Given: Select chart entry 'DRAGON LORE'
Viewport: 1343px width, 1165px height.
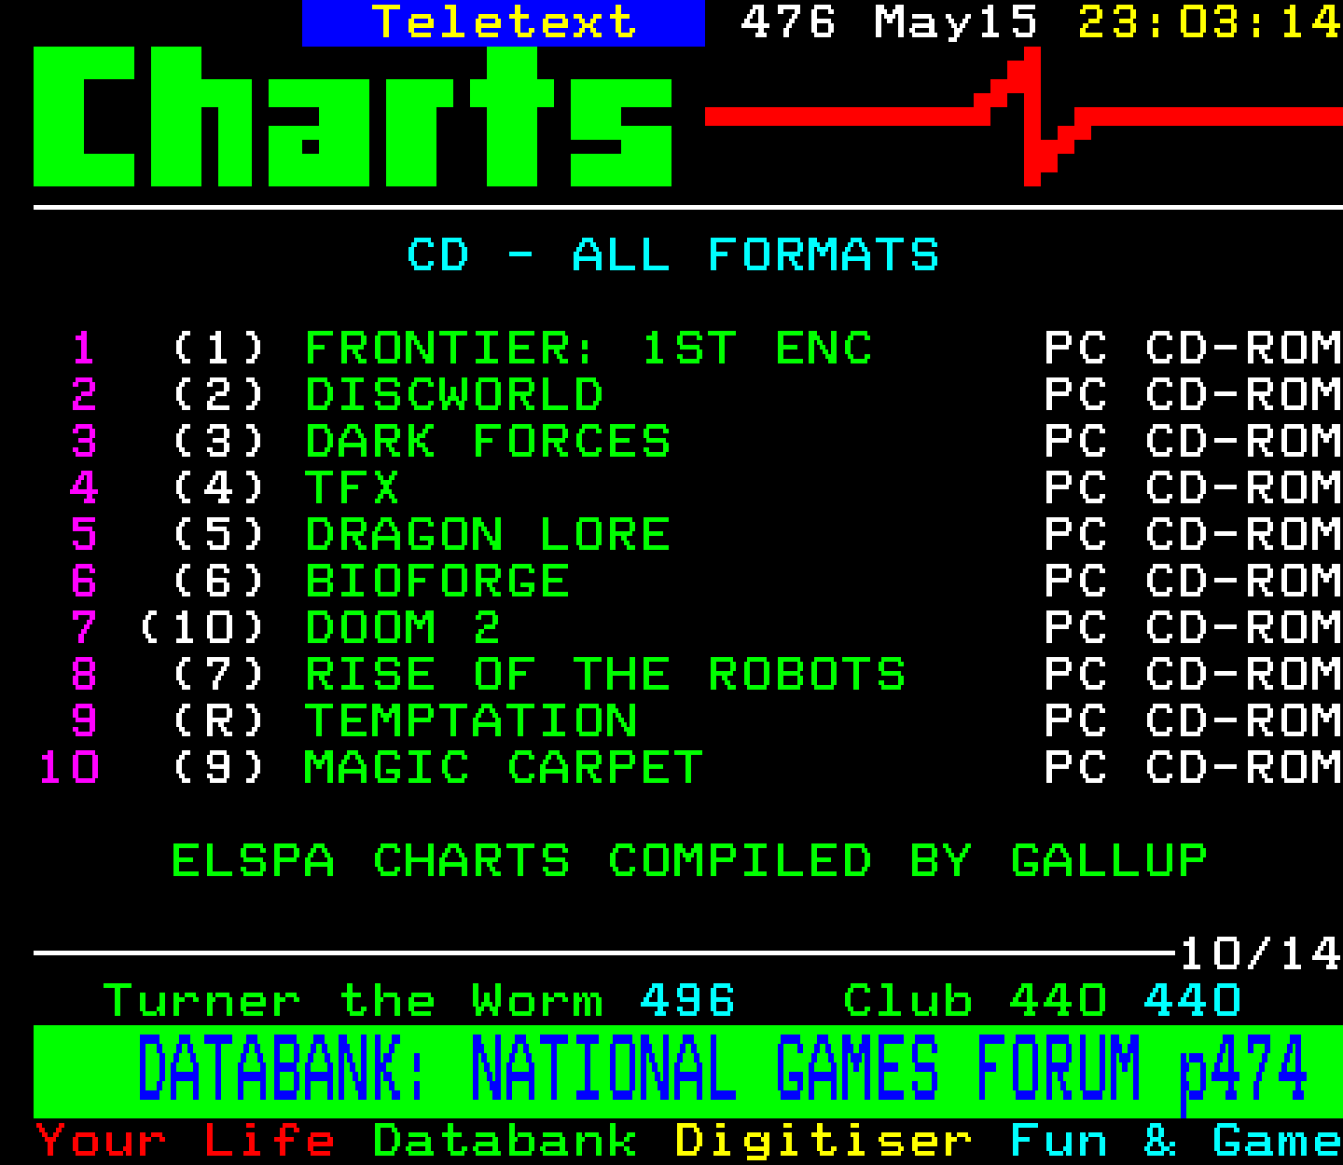Looking at the screenshot, I should [488, 535].
